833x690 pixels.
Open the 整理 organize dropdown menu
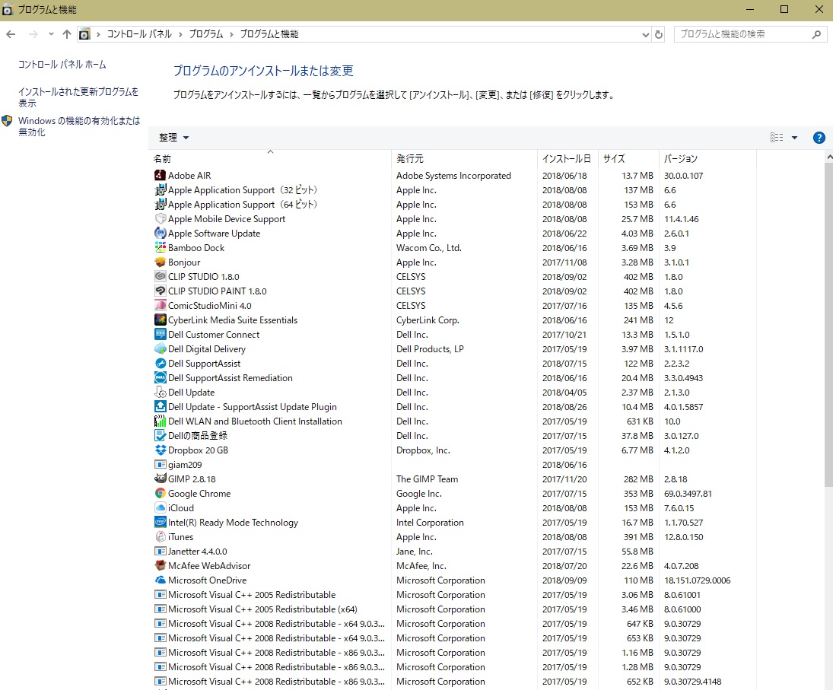click(x=173, y=138)
